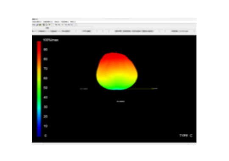
Task: Click the "100%max" scale heading
Action: [51, 40]
